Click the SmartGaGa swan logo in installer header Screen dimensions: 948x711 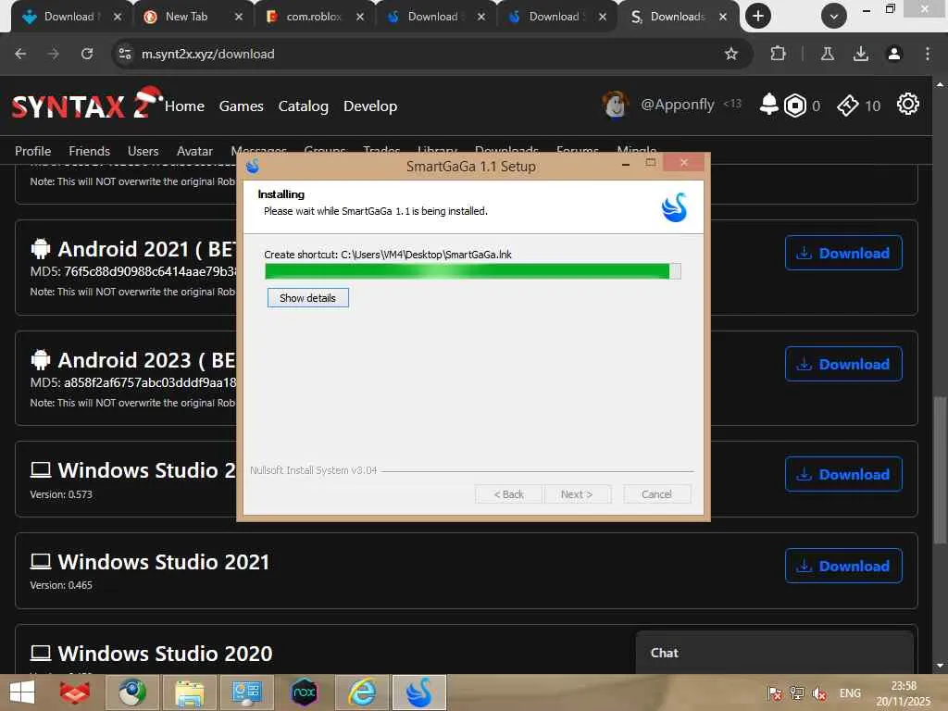(x=674, y=207)
